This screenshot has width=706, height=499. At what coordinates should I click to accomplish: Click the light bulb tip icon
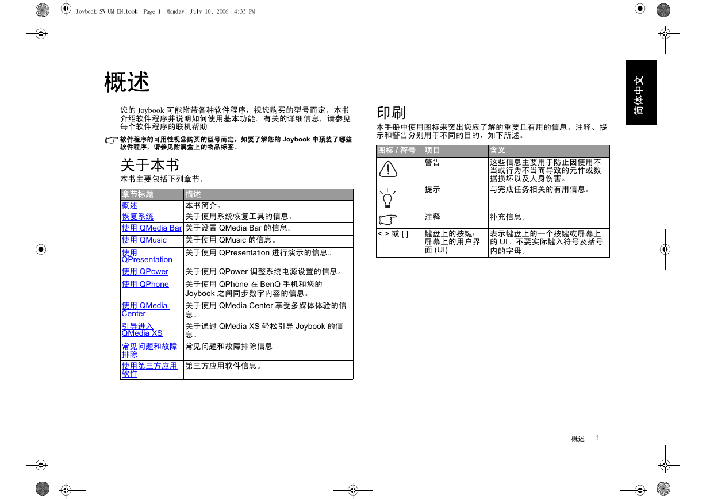pyautogui.click(x=388, y=198)
